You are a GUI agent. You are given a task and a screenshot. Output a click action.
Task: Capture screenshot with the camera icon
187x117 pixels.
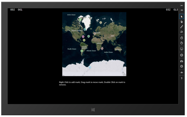click(x=182, y=61)
